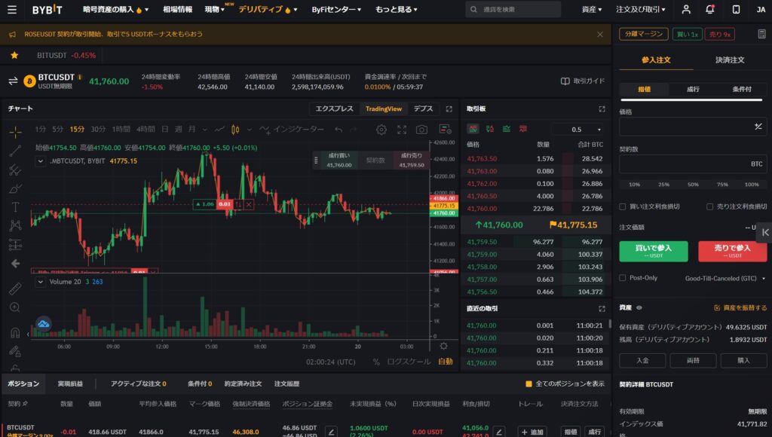
Task: Open the 実現損益 tab
Action: (70, 384)
